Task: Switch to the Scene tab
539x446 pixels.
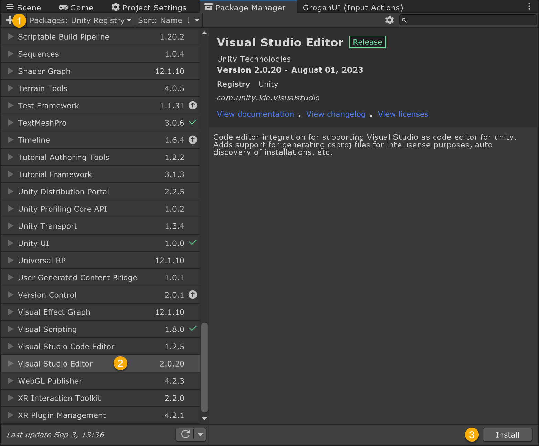Action: pyautogui.click(x=24, y=7)
